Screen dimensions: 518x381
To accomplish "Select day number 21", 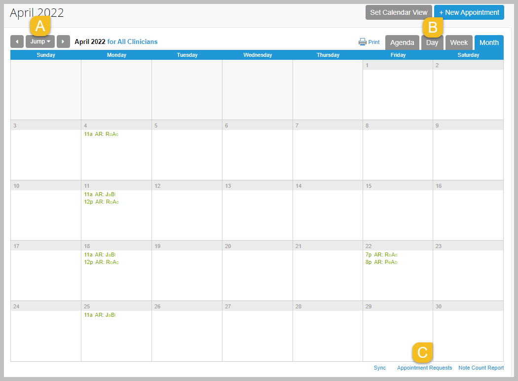I will tap(298, 246).
